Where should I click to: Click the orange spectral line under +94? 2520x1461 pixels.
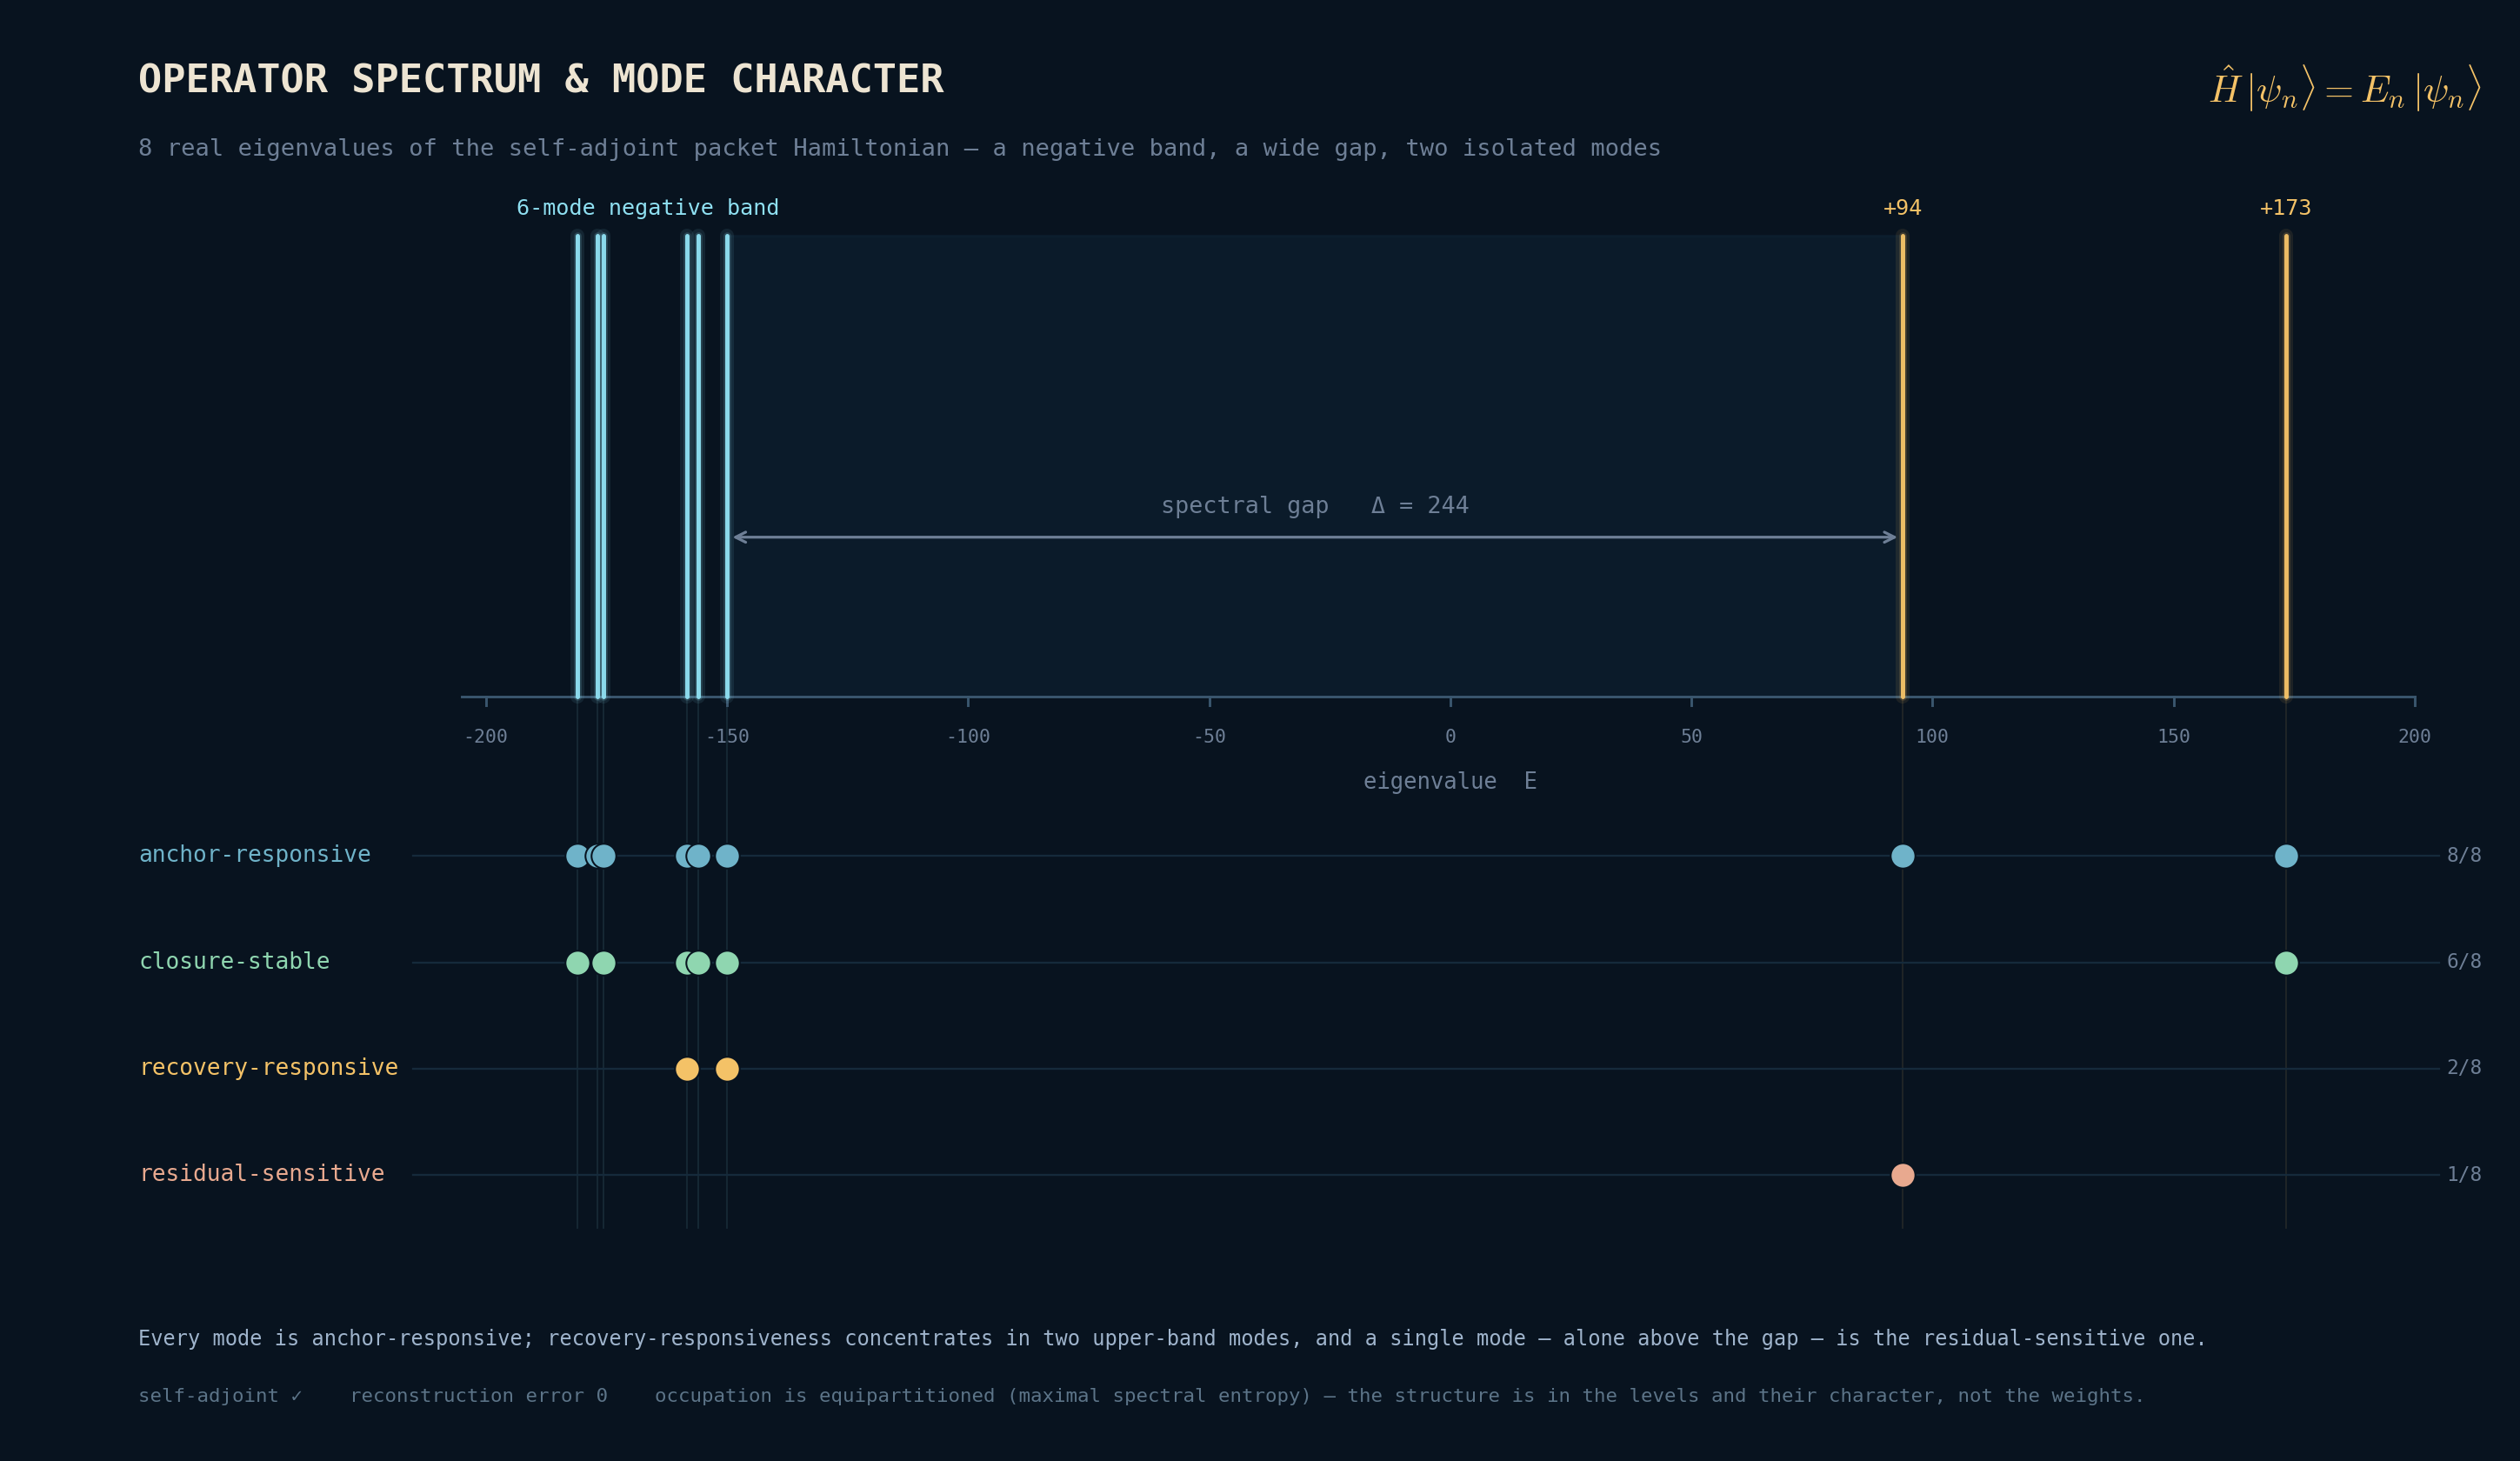[1902, 466]
